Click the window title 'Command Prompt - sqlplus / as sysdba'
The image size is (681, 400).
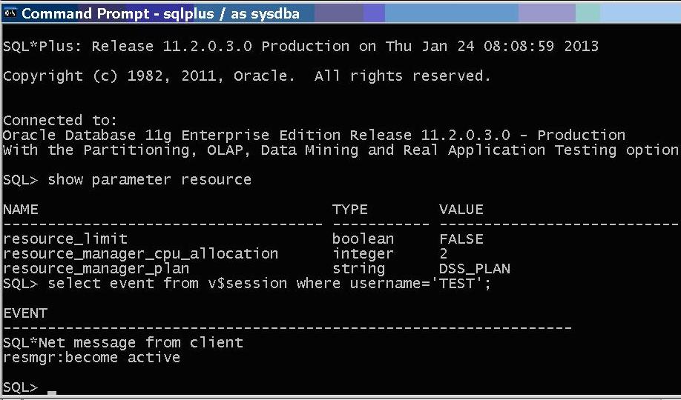point(160,13)
